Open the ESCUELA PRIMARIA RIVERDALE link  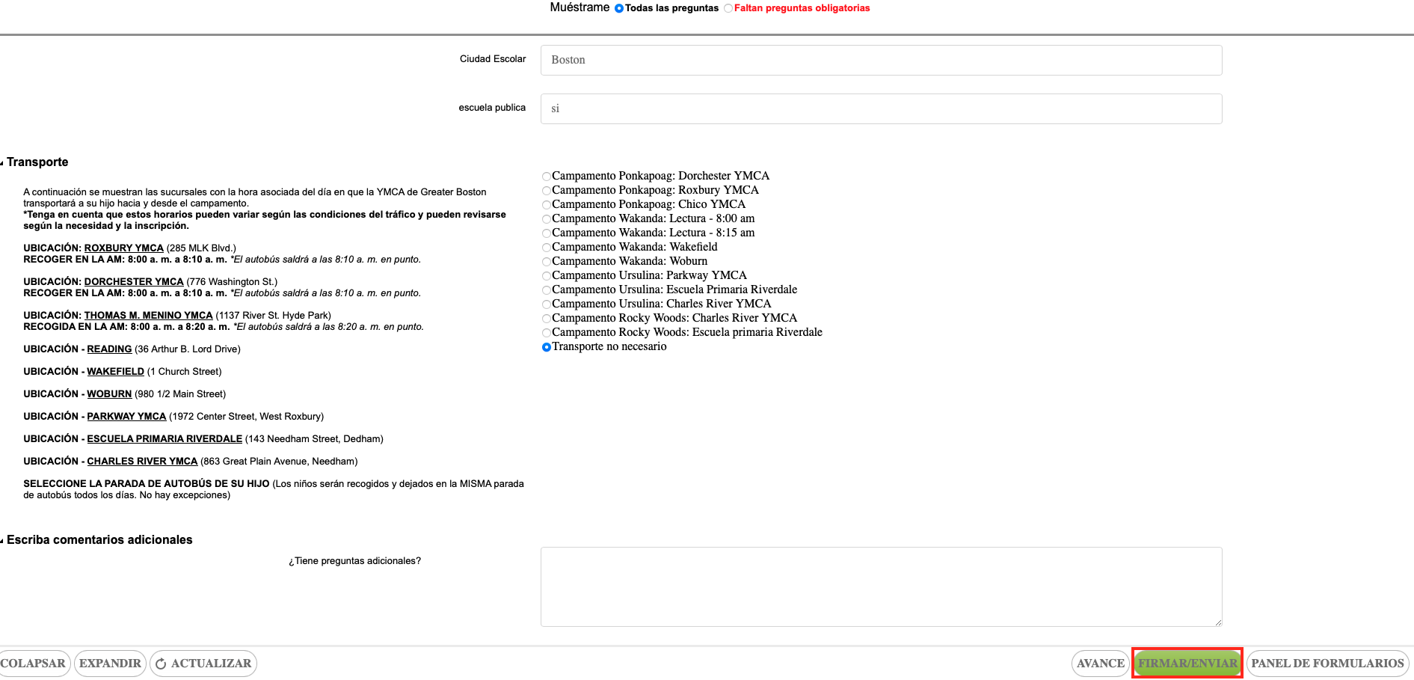click(165, 439)
